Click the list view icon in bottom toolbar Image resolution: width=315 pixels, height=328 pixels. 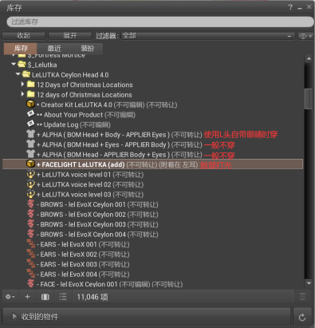pyautogui.click(x=63, y=296)
